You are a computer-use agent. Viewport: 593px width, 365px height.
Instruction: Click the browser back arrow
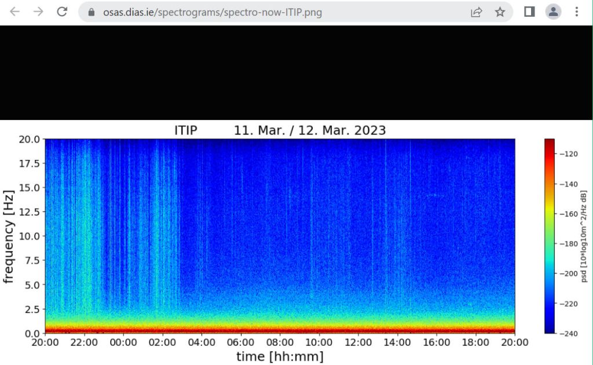coord(14,12)
